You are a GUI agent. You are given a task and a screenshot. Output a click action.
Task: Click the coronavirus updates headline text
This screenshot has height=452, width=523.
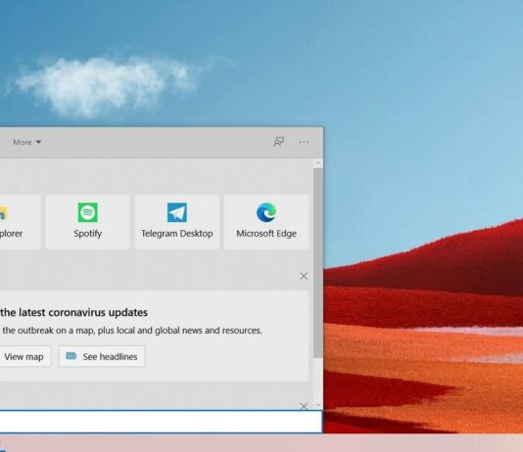pos(73,312)
